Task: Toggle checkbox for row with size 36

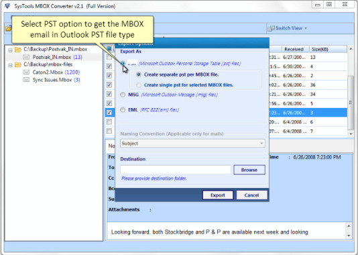Action: (x=109, y=85)
